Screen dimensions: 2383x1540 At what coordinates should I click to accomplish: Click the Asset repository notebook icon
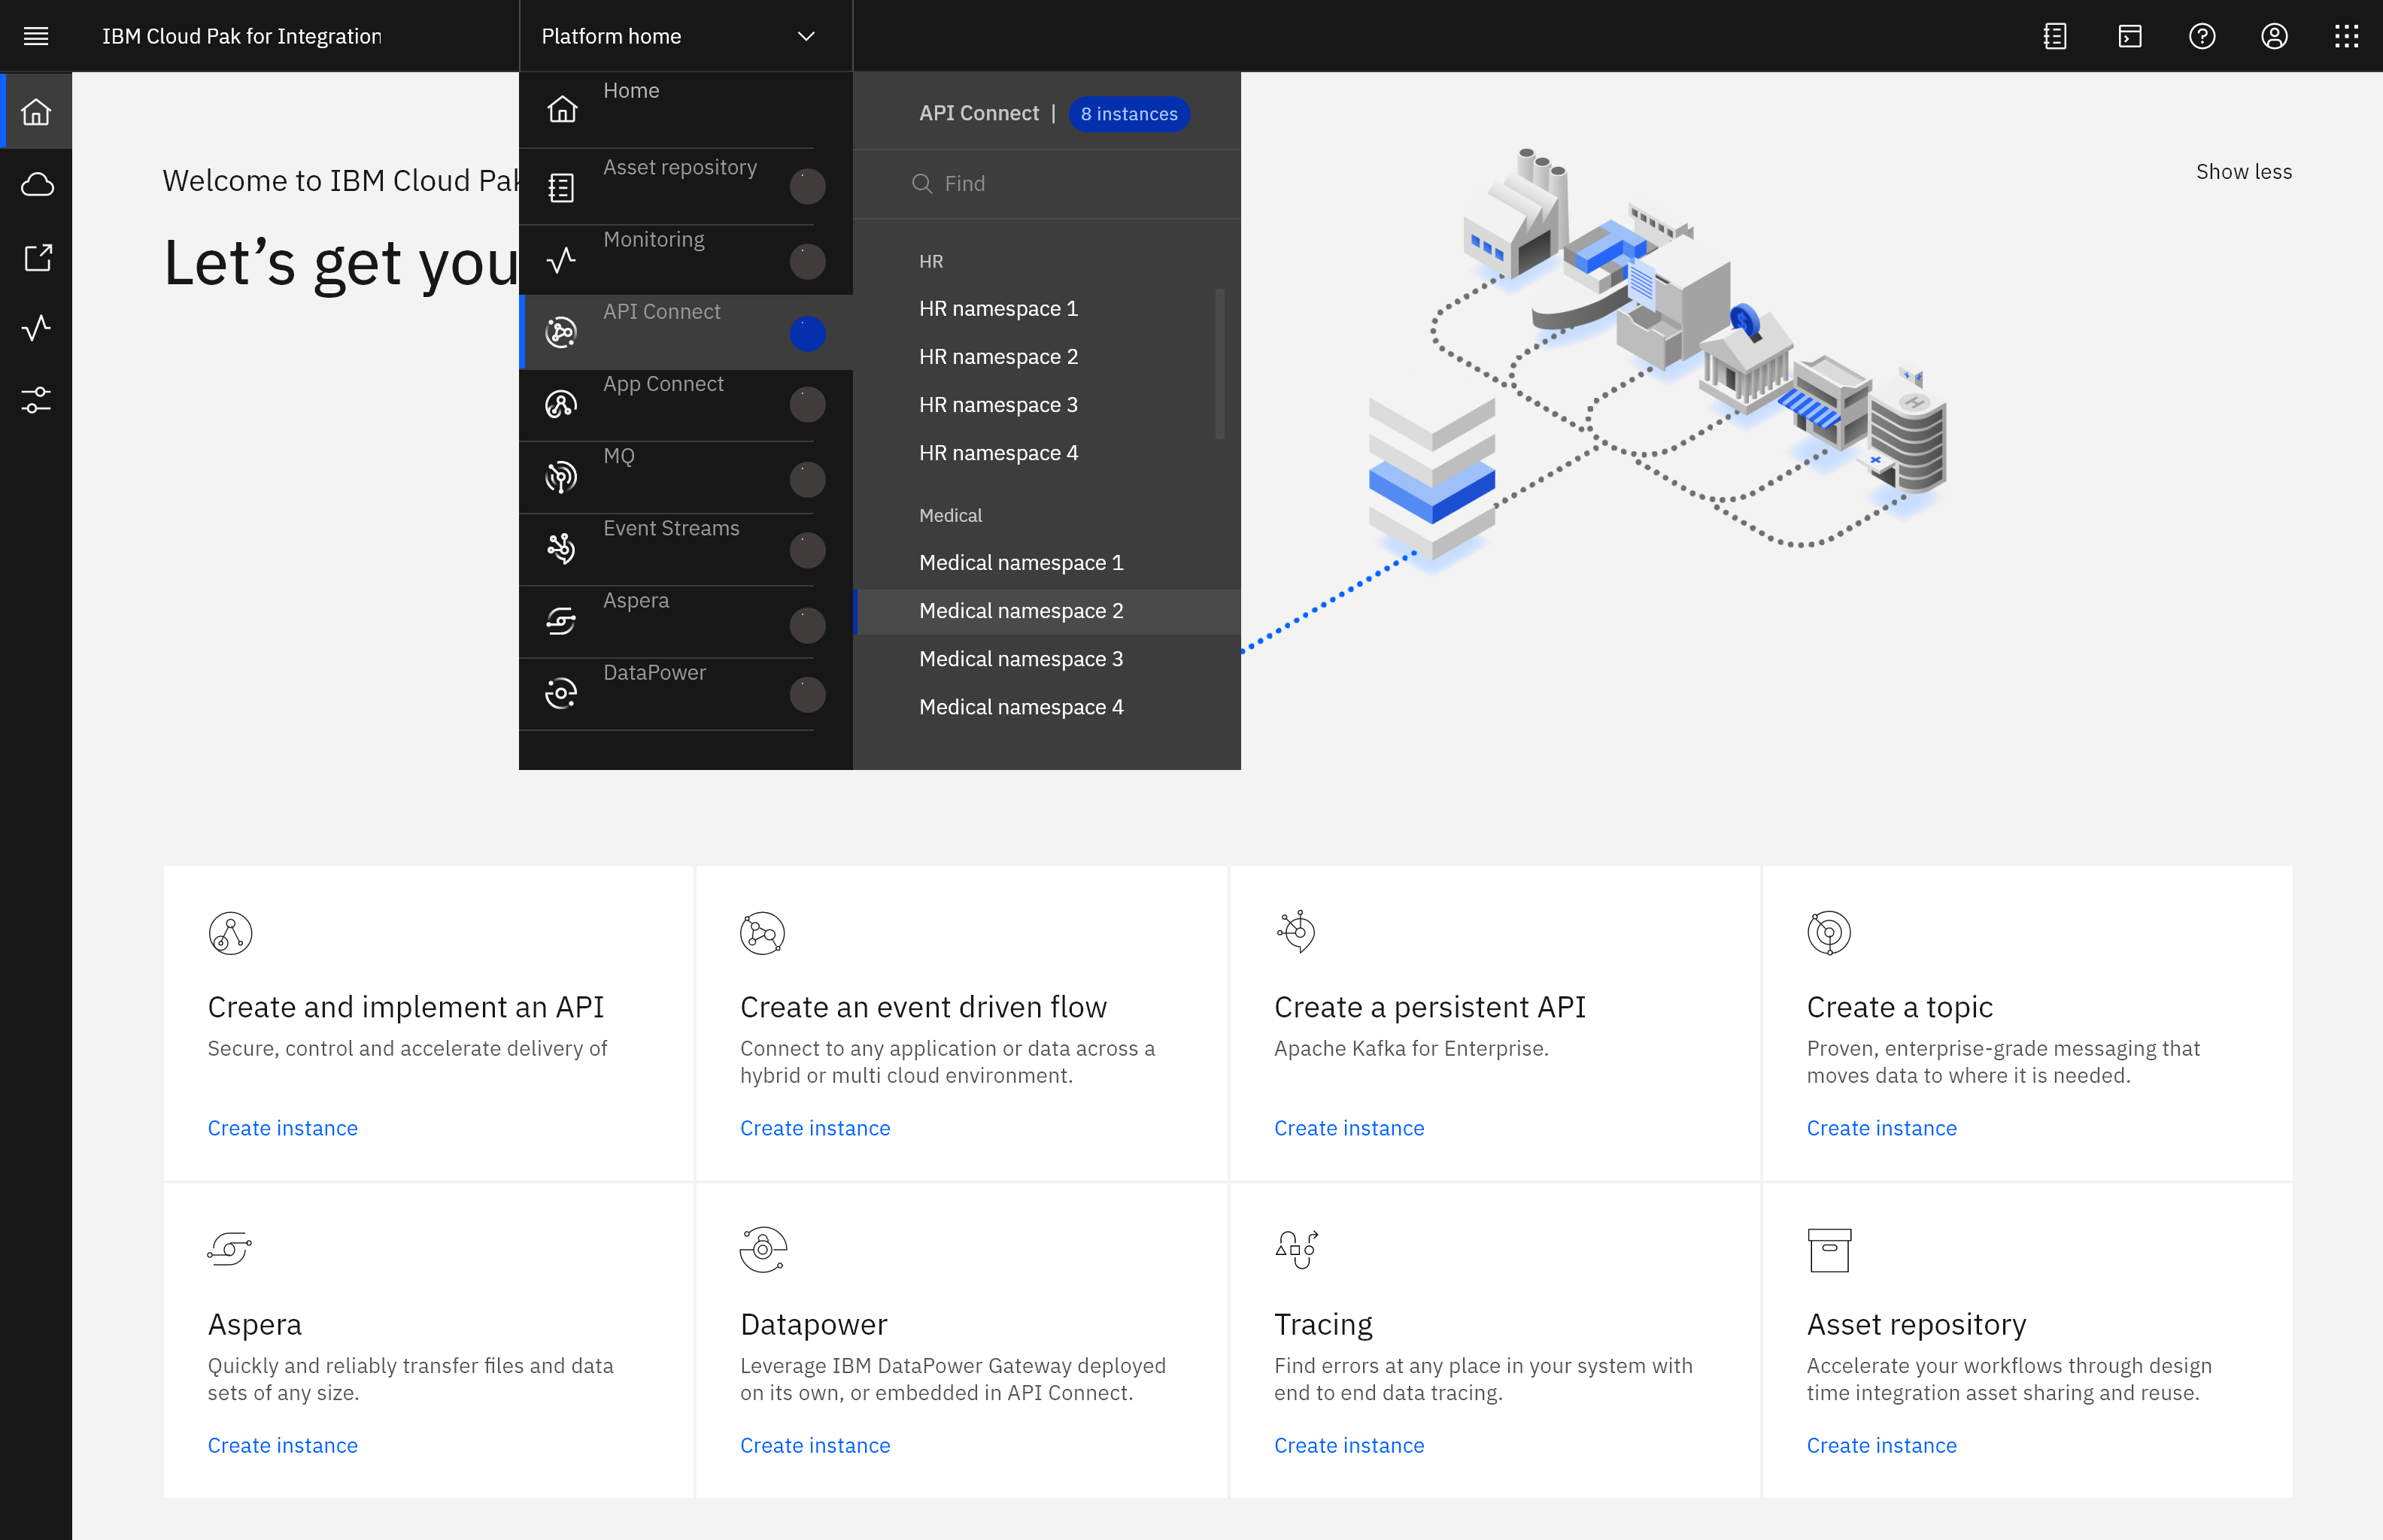point(561,187)
